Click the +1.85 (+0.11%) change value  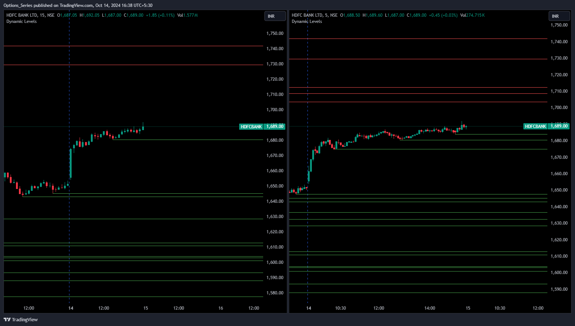point(160,15)
